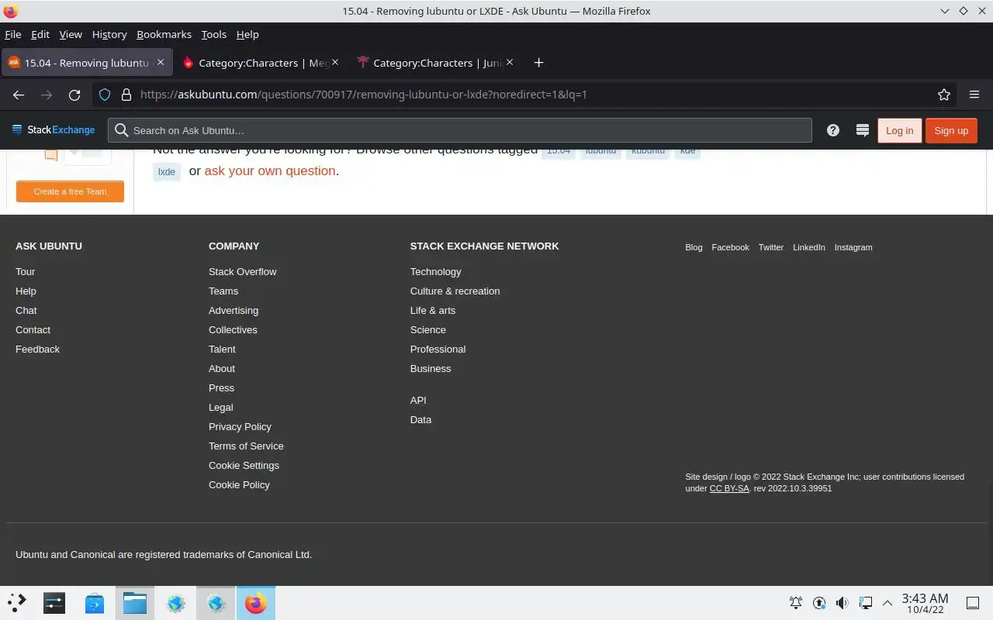Open the Terms of Service link
993x620 pixels.
pyautogui.click(x=246, y=446)
